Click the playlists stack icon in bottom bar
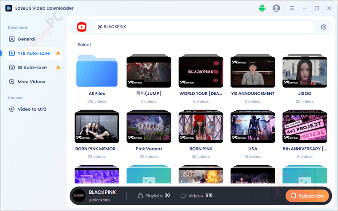Screen dimensions: 338x211 pyautogui.click(x=140, y=196)
